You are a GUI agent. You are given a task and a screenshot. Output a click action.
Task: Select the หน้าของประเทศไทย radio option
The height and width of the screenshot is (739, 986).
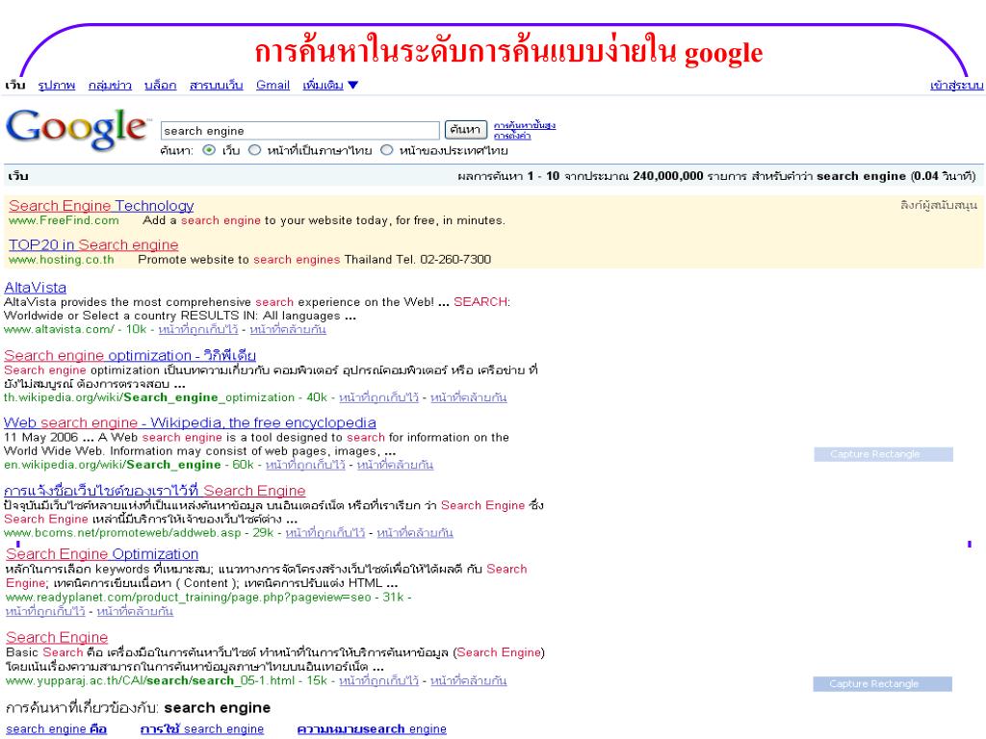coord(387,150)
